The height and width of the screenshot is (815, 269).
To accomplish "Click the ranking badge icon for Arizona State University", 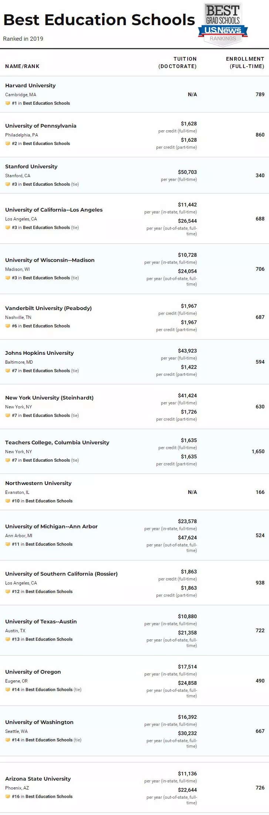I will pyautogui.click(x=8, y=797).
